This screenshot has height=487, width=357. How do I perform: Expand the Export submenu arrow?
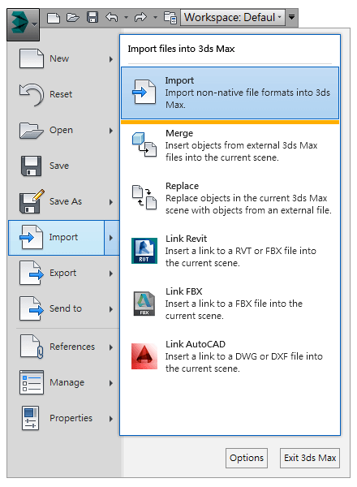(111, 274)
